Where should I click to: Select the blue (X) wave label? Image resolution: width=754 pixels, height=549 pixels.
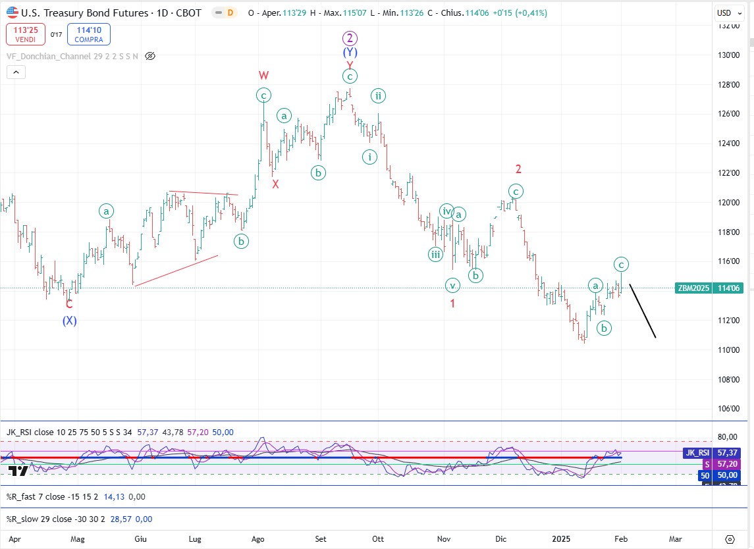pos(70,321)
